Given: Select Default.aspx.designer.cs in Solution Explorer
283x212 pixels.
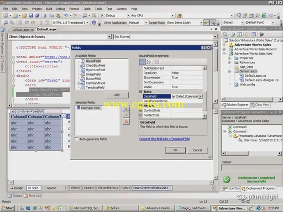Looking at the screenshot, I should (261, 80).
